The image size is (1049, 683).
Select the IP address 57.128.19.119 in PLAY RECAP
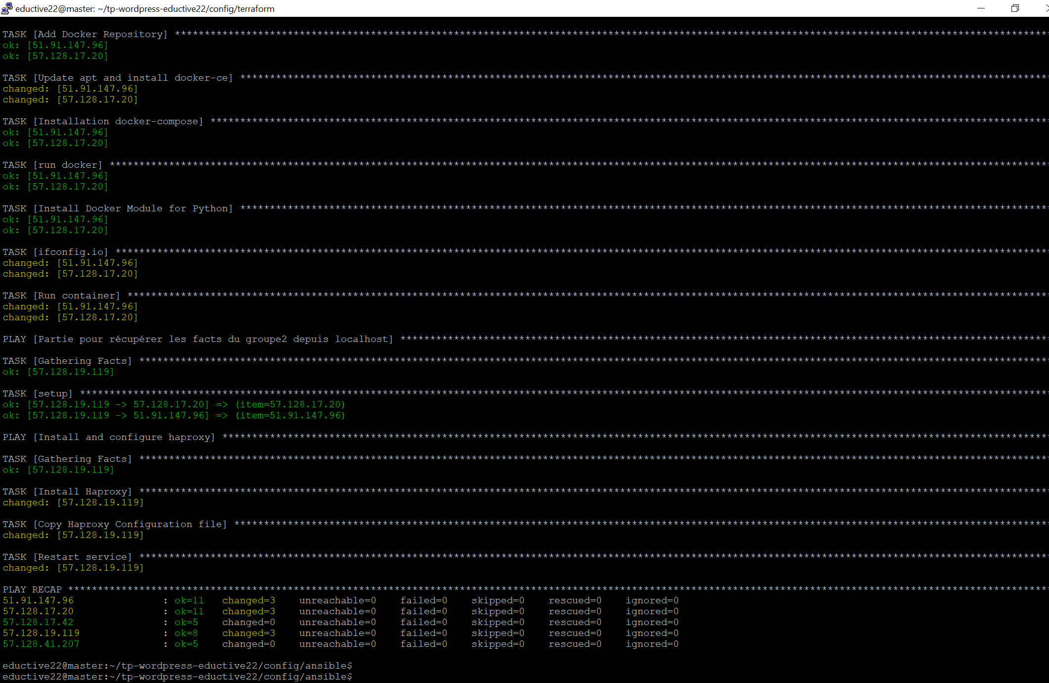[41, 633]
